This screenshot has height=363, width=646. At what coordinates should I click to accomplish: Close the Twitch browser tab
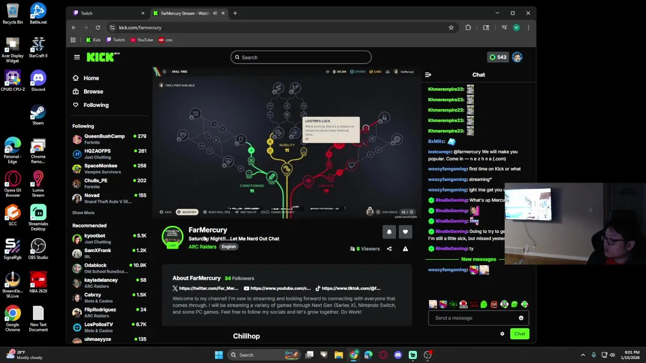(143, 13)
